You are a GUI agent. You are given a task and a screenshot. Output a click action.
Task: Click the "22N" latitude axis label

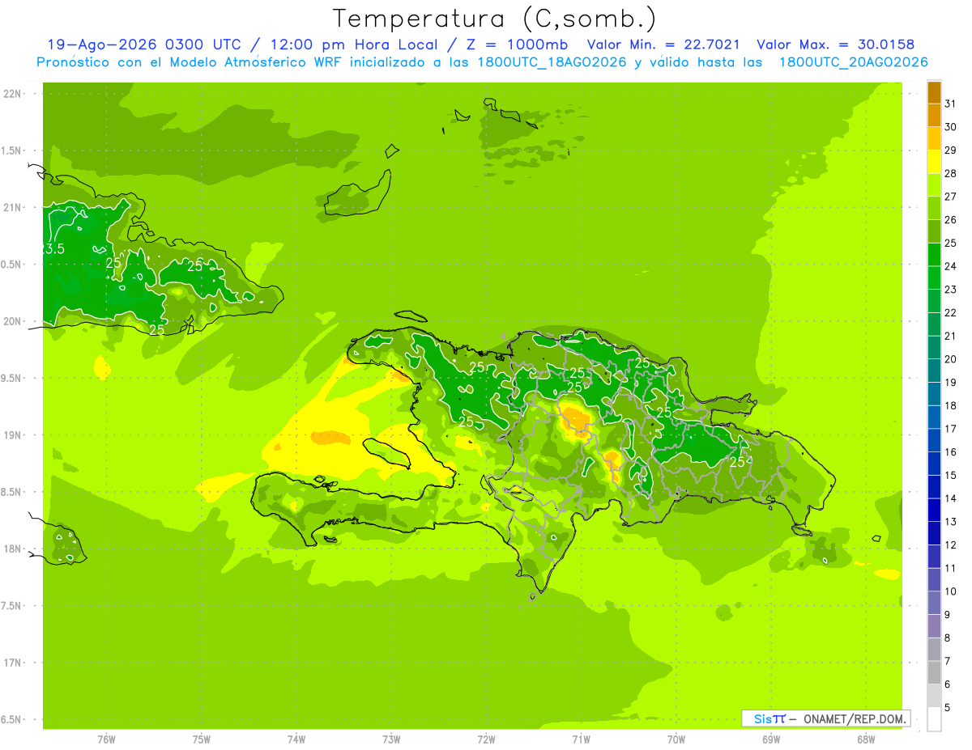[x=12, y=94]
